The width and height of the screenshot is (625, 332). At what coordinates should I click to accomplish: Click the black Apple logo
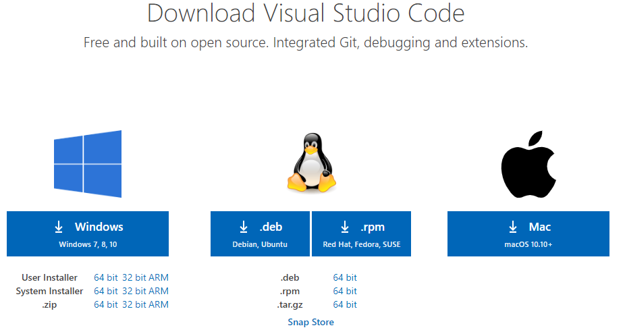point(528,164)
